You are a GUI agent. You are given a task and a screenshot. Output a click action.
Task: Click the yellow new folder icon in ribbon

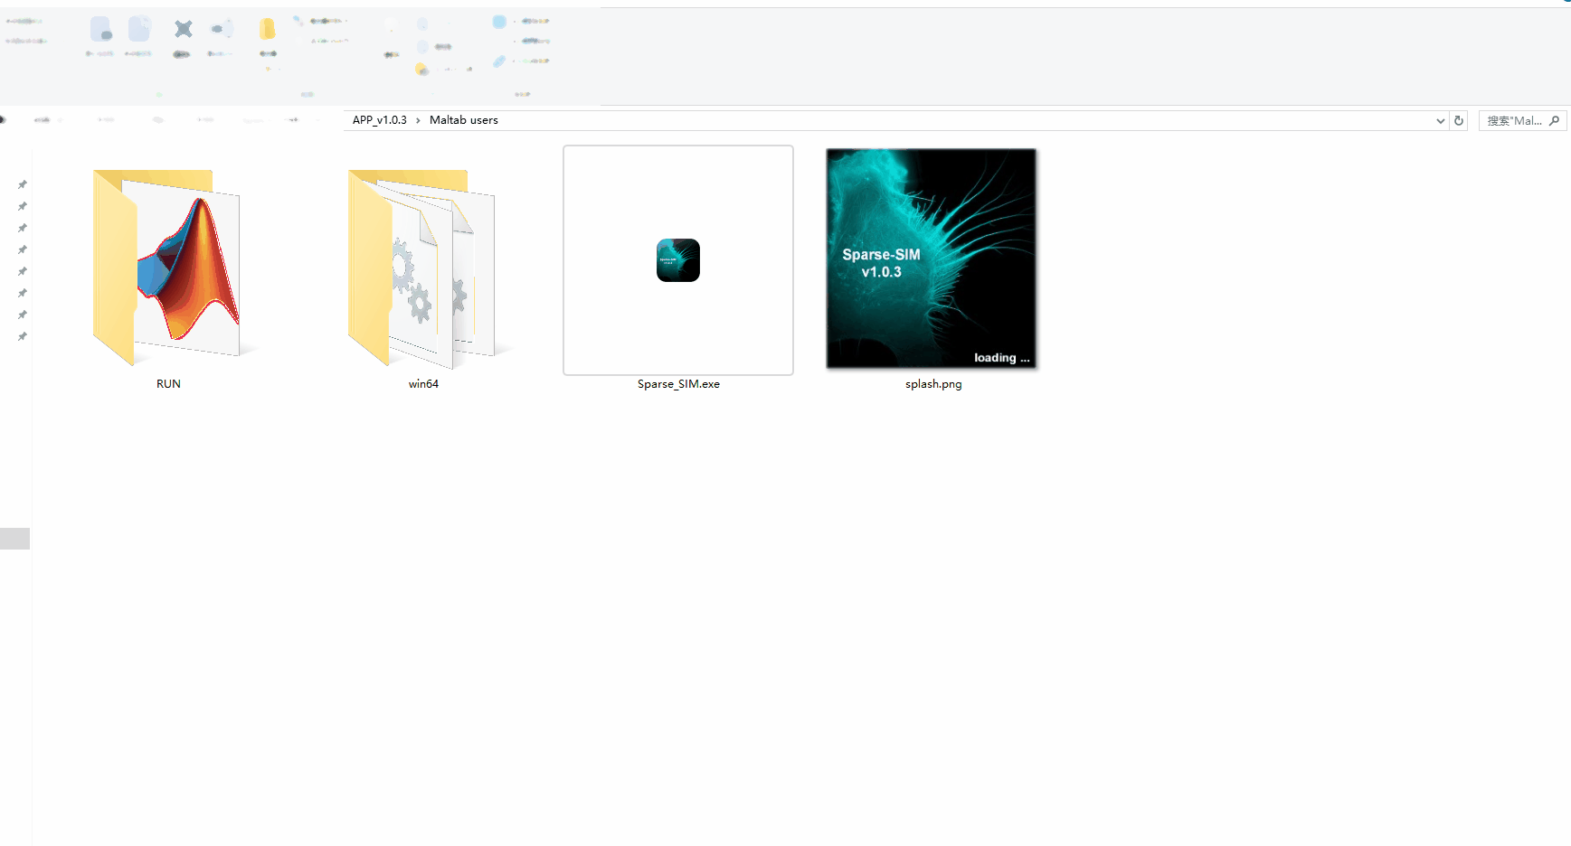pos(267,29)
